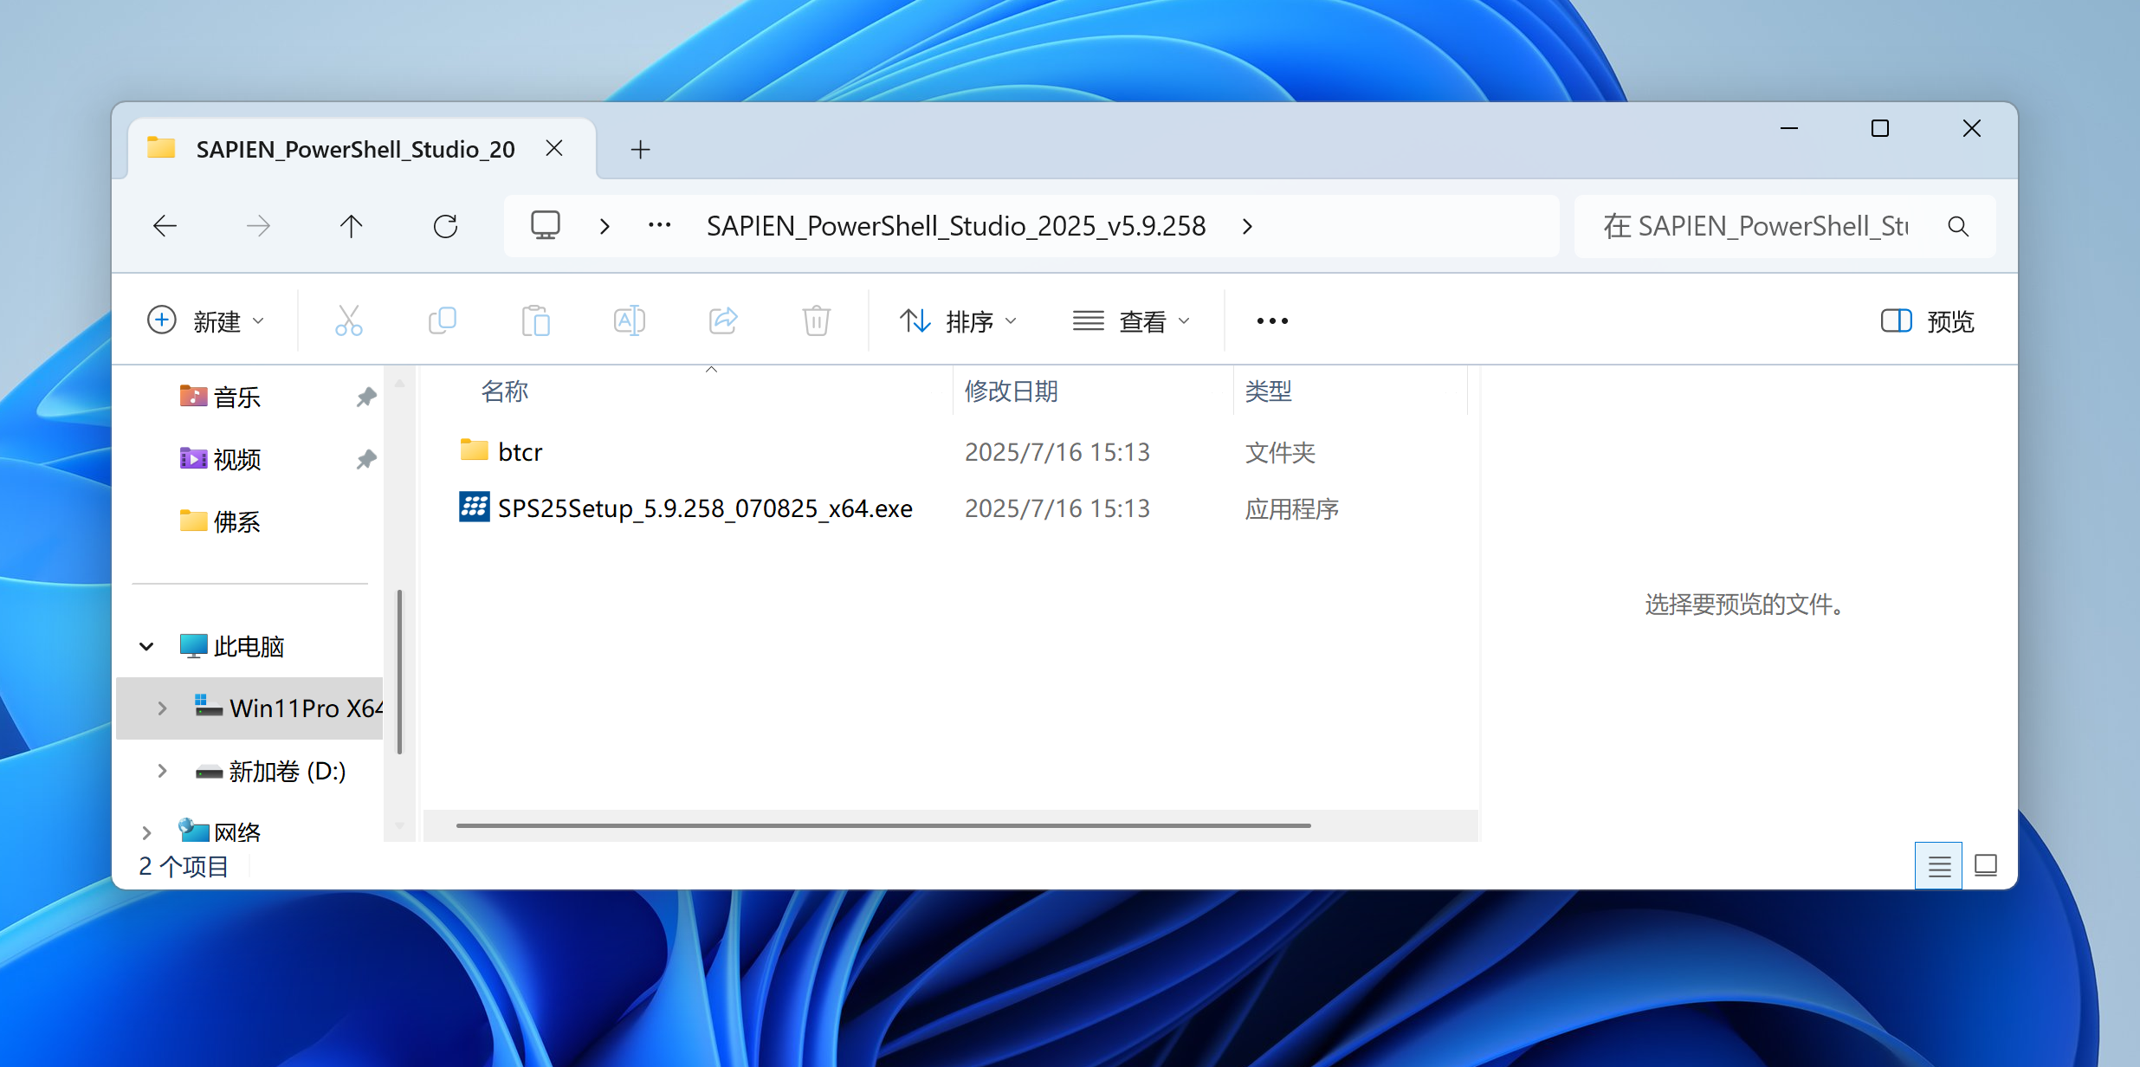Viewport: 2140px width, 1067px height.
Task: Click the Cut scissors icon
Action: point(349,321)
